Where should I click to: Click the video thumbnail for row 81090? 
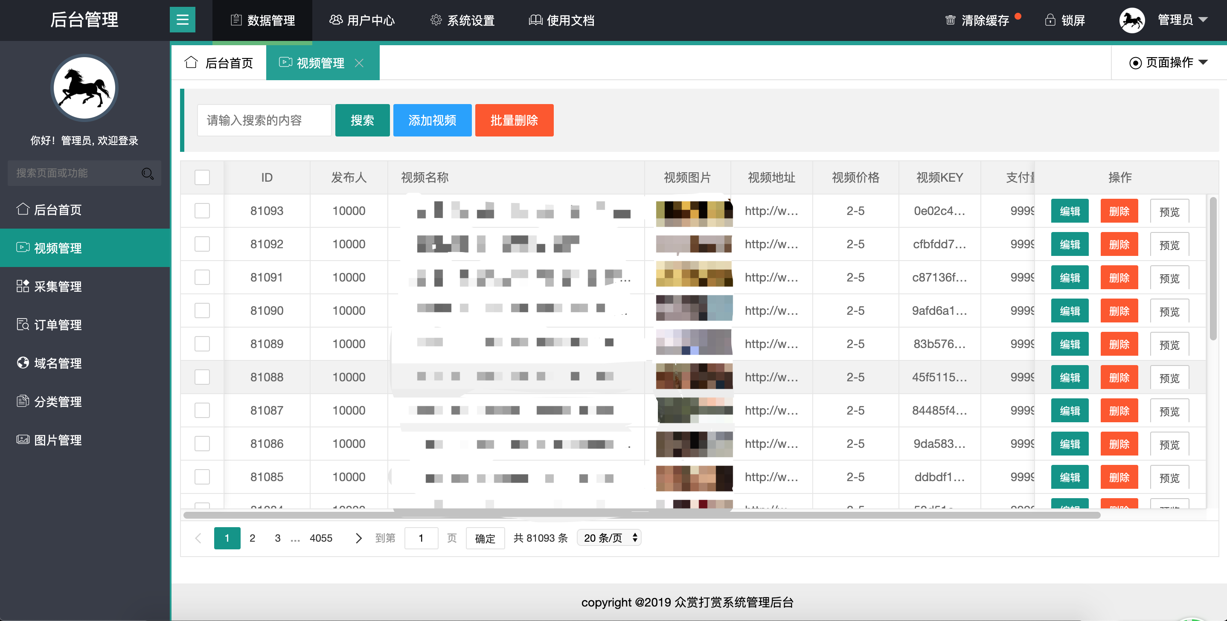point(694,308)
